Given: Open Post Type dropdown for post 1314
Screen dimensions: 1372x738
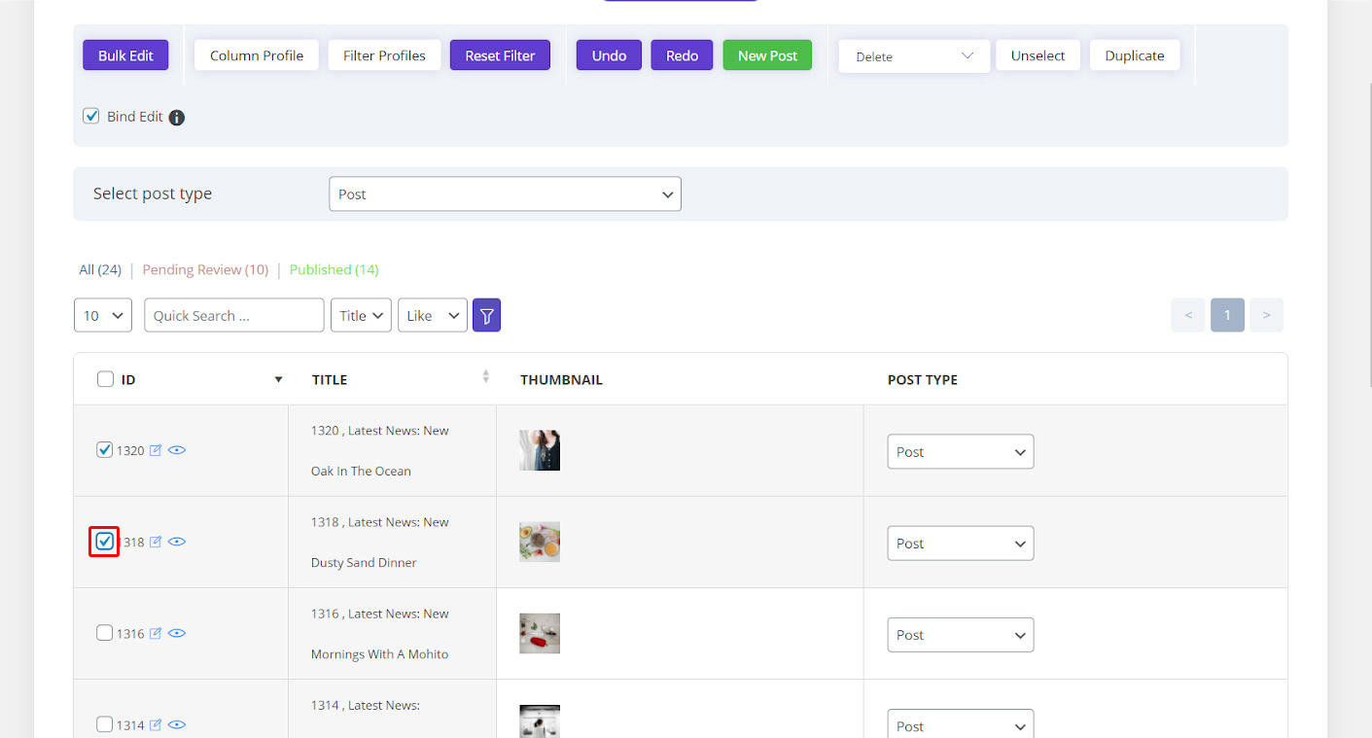Looking at the screenshot, I should click(961, 725).
